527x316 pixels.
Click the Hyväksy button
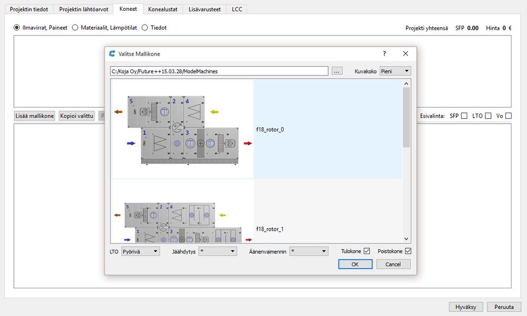(x=466, y=307)
